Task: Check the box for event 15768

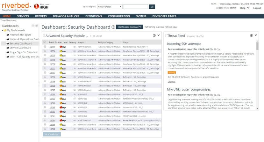Action: pos(45,86)
